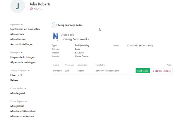
Task: Collapse the Cadac Wallet section
Action: pos(25,88)
